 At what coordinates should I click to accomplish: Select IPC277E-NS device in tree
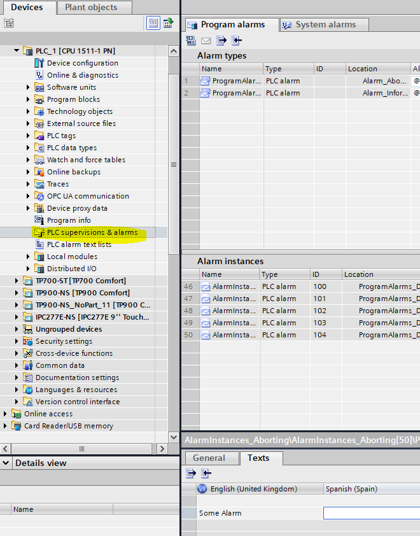pyautogui.click(x=92, y=317)
